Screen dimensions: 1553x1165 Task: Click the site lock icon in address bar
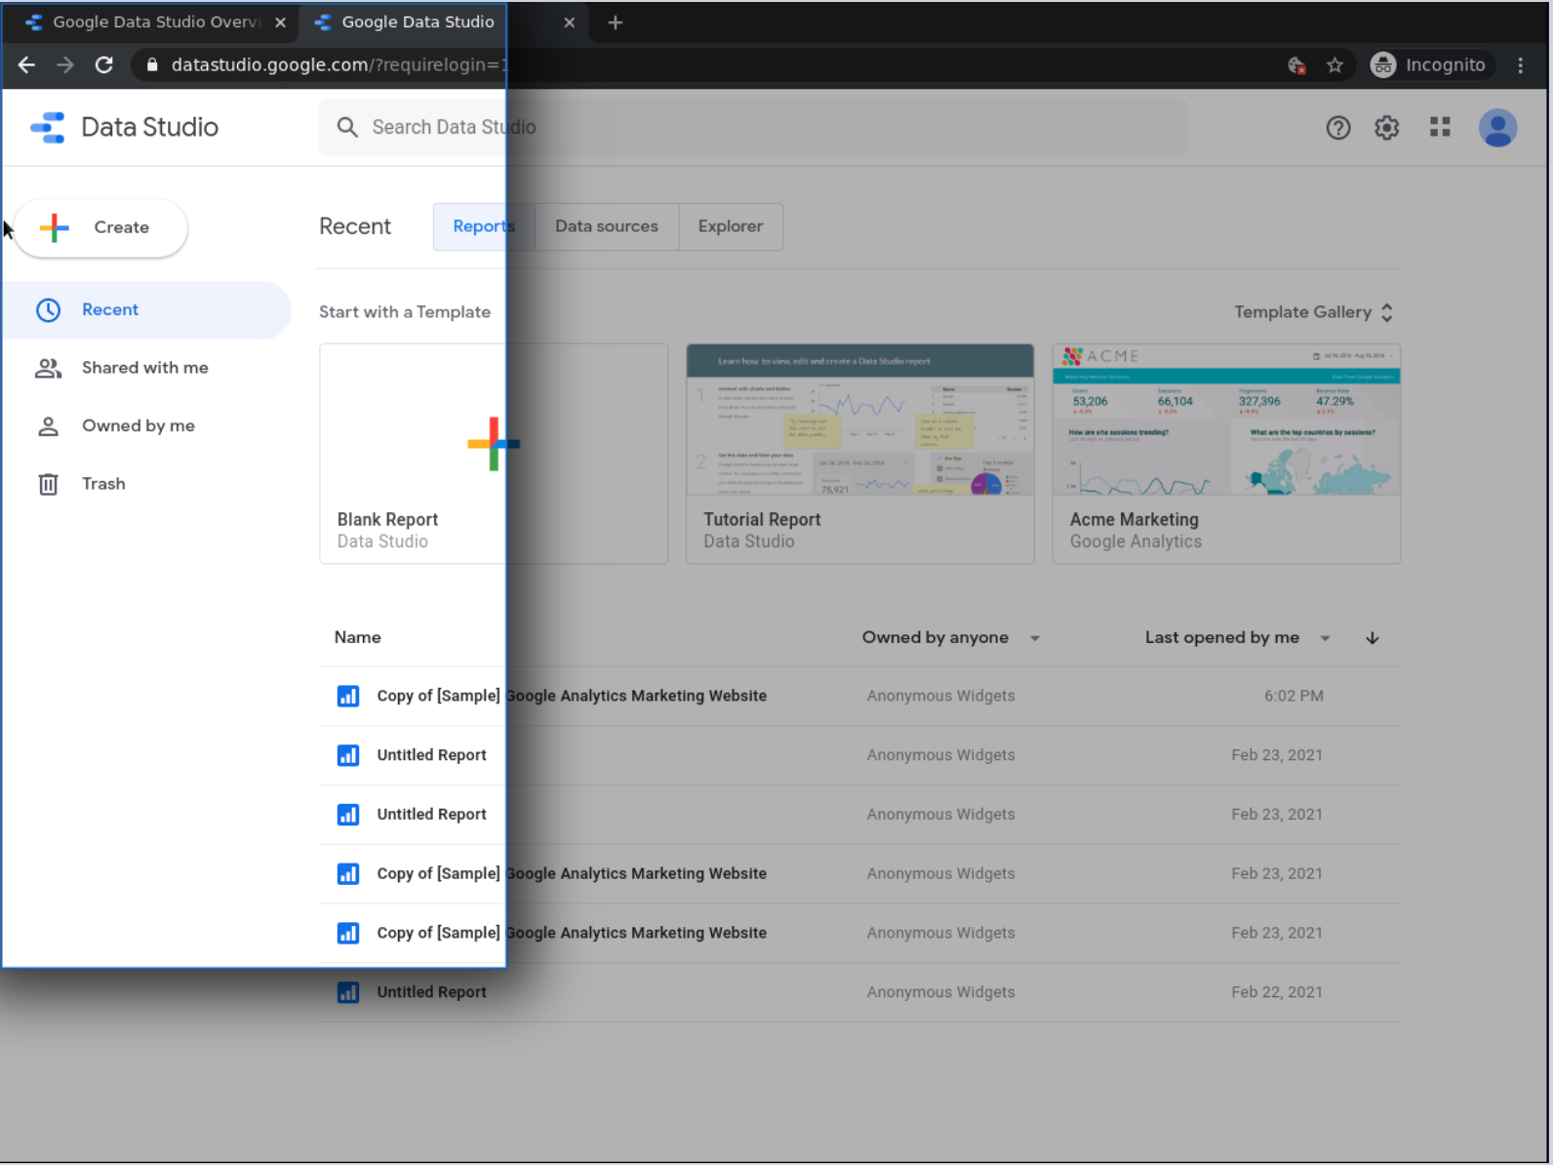coord(152,65)
